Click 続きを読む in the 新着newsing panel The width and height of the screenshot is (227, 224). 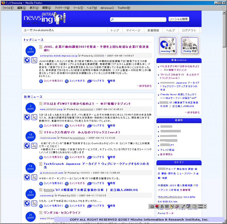(x=192, y=112)
